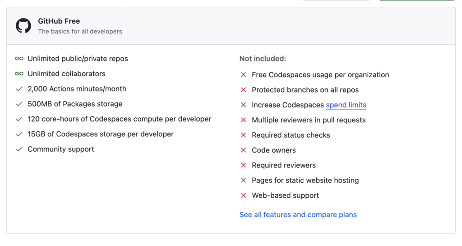Click 15GB of Codespaces storage per developer

pos(100,134)
